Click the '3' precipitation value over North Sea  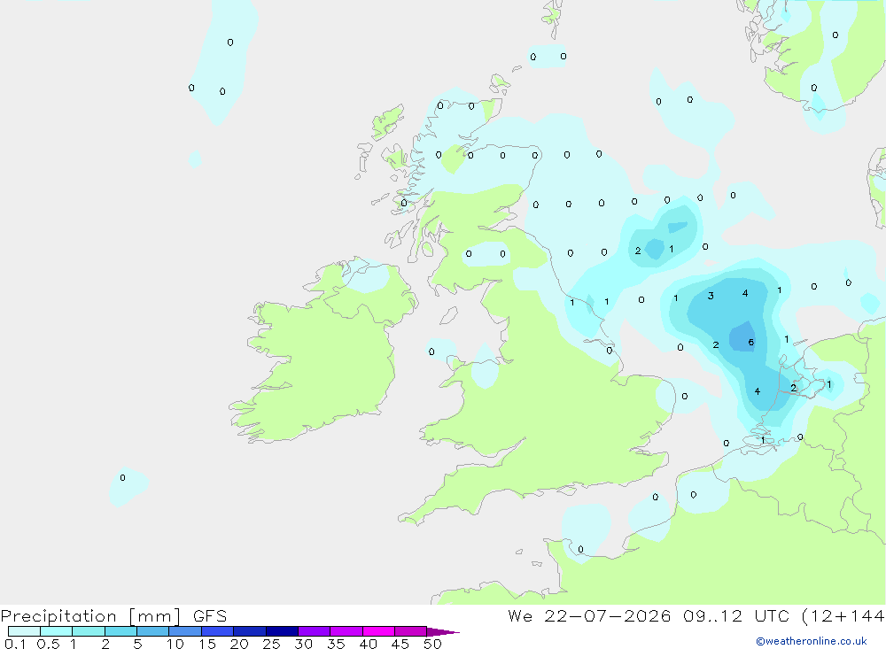pyautogui.click(x=711, y=296)
